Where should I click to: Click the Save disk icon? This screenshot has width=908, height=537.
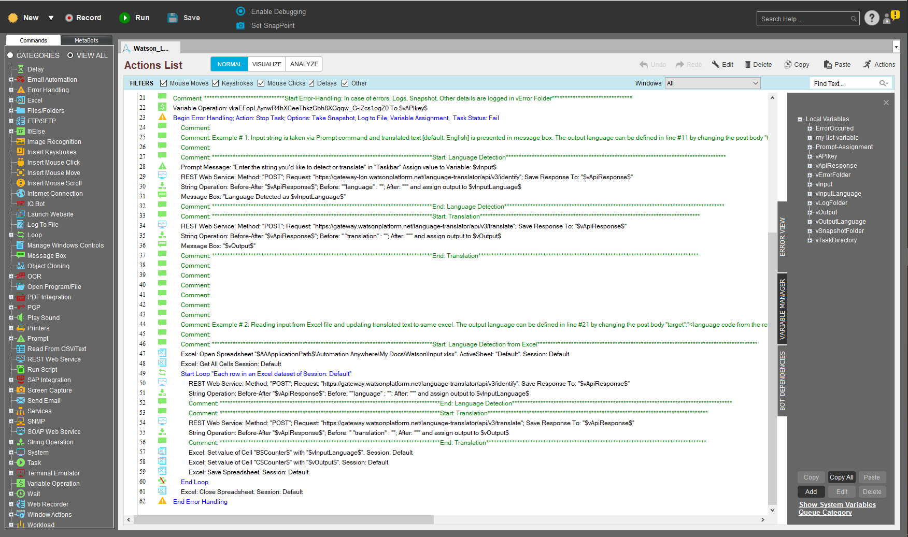pos(173,18)
